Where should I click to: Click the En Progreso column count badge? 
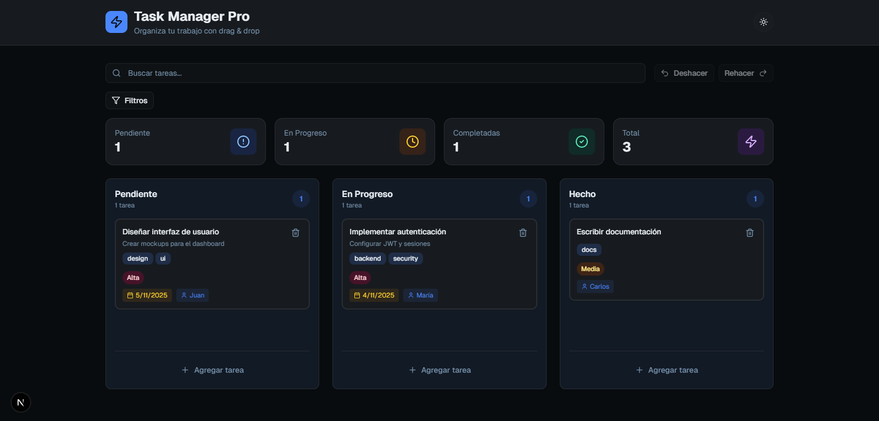coord(528,199)
